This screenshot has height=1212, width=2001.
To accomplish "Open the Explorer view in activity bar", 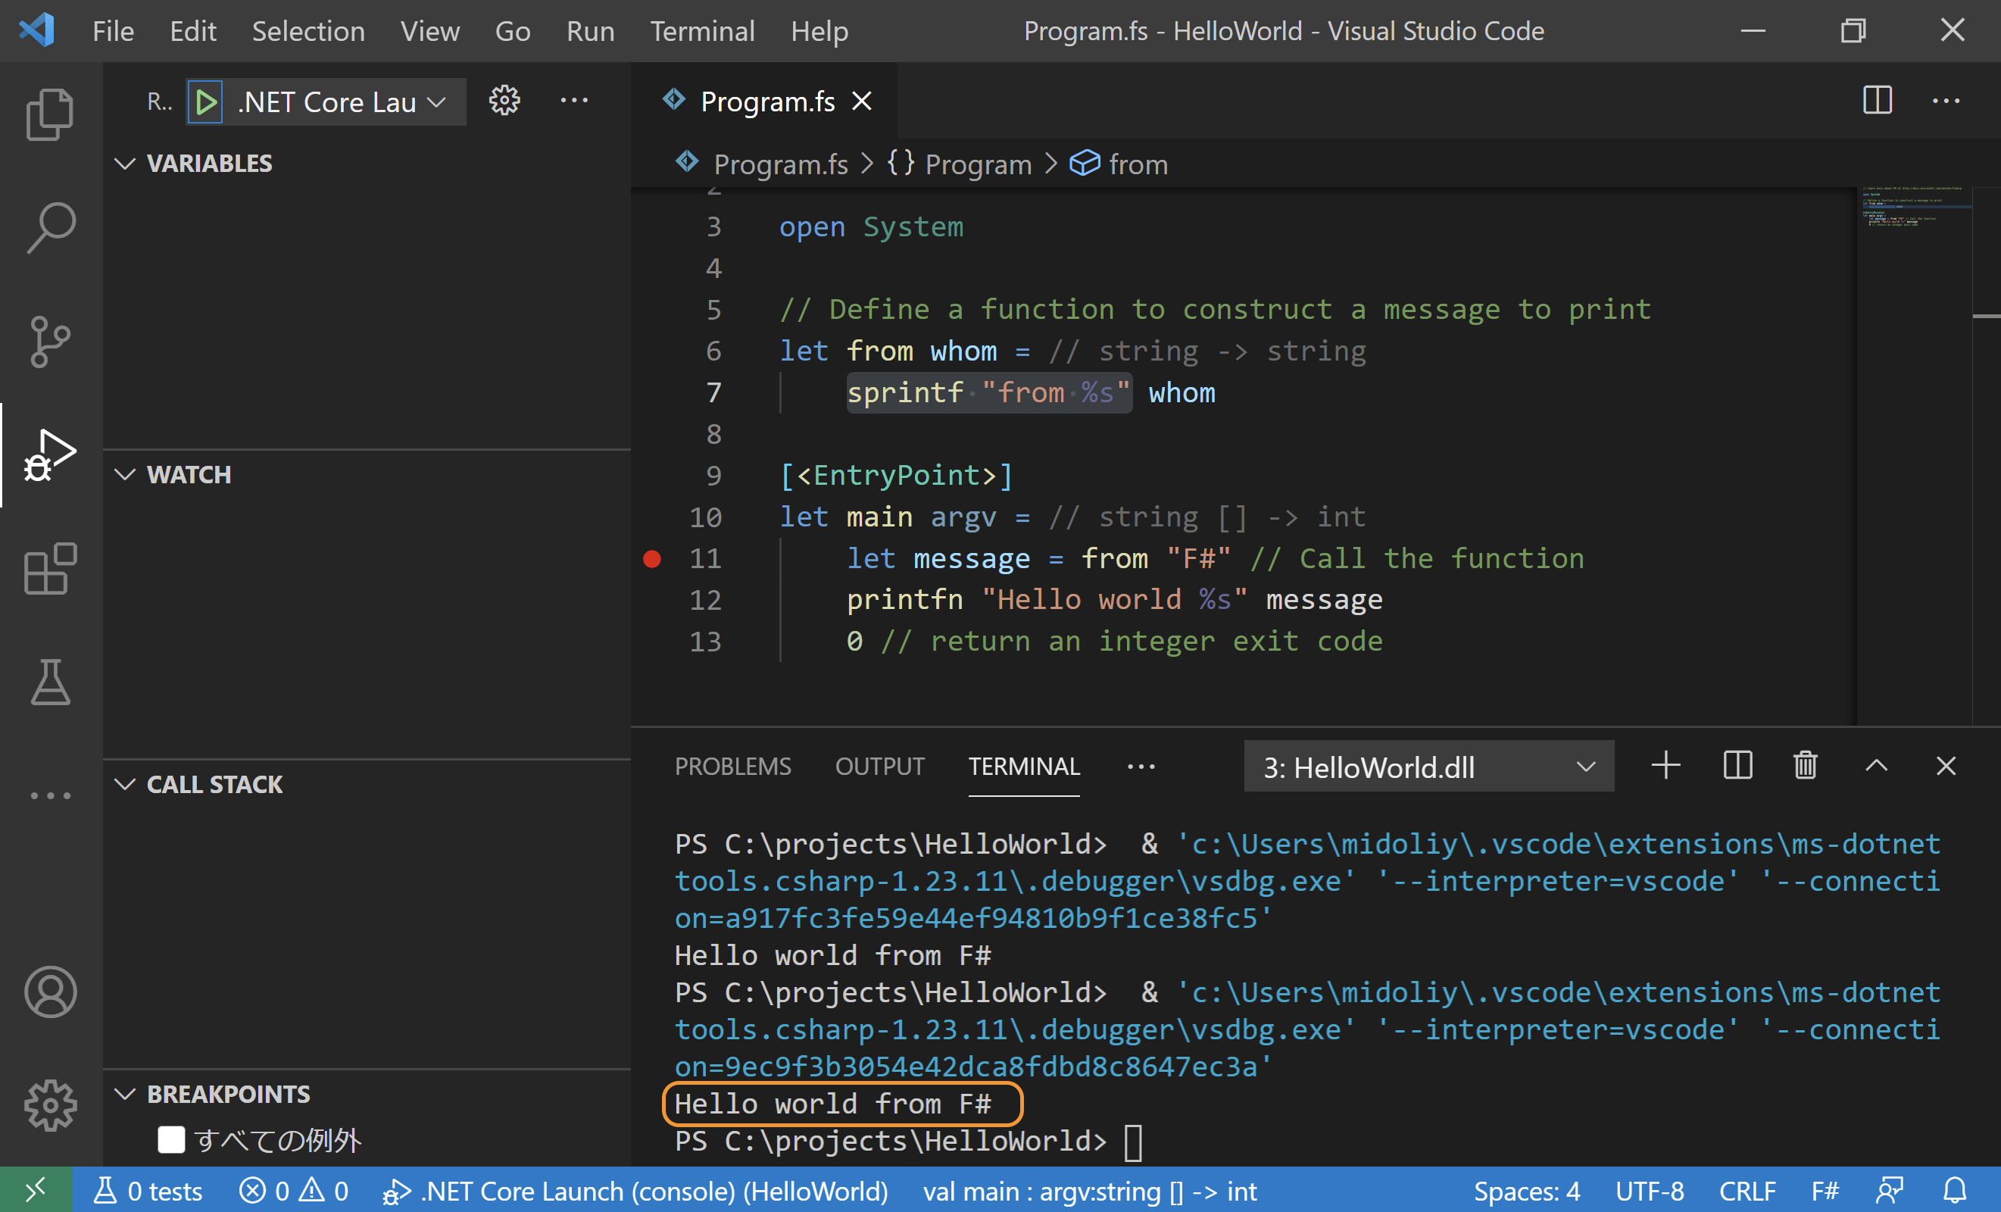I will click(50, 114).
